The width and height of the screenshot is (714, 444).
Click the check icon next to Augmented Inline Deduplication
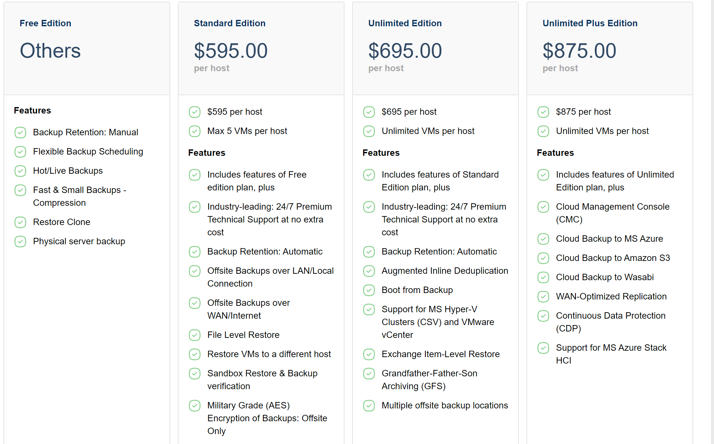(369, 271)
